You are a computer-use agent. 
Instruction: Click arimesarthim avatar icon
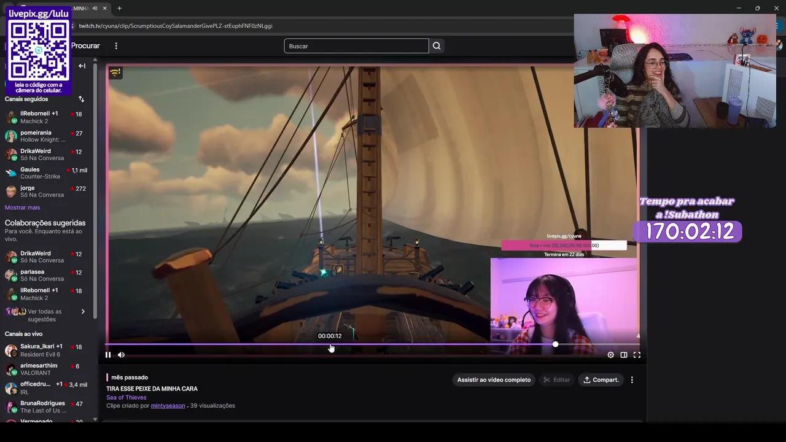(11, 369)
